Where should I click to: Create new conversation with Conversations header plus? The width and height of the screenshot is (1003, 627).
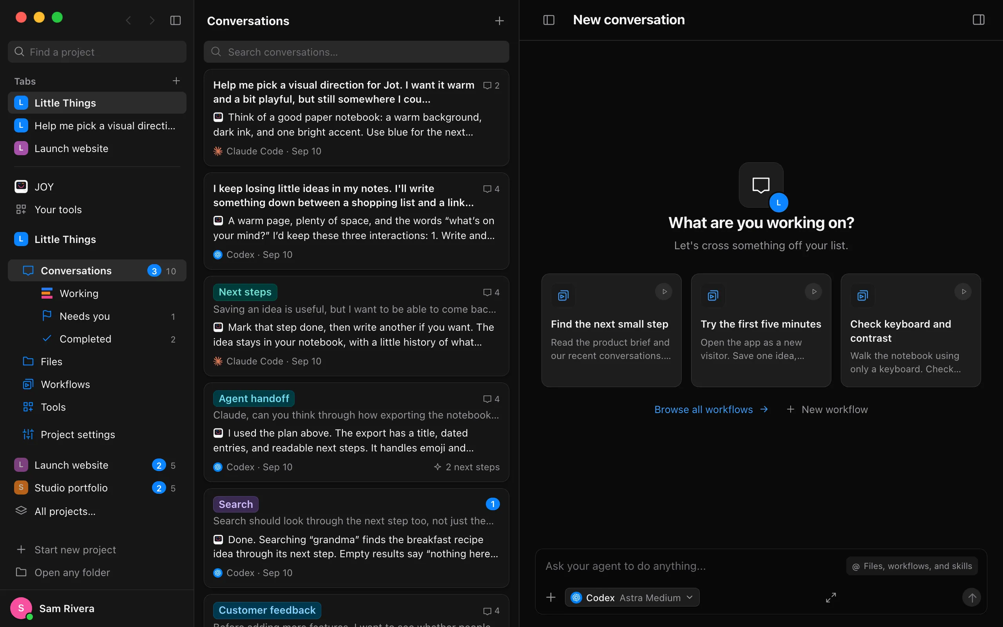point(500,21)
